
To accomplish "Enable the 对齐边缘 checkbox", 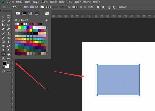I will (117, 7).
